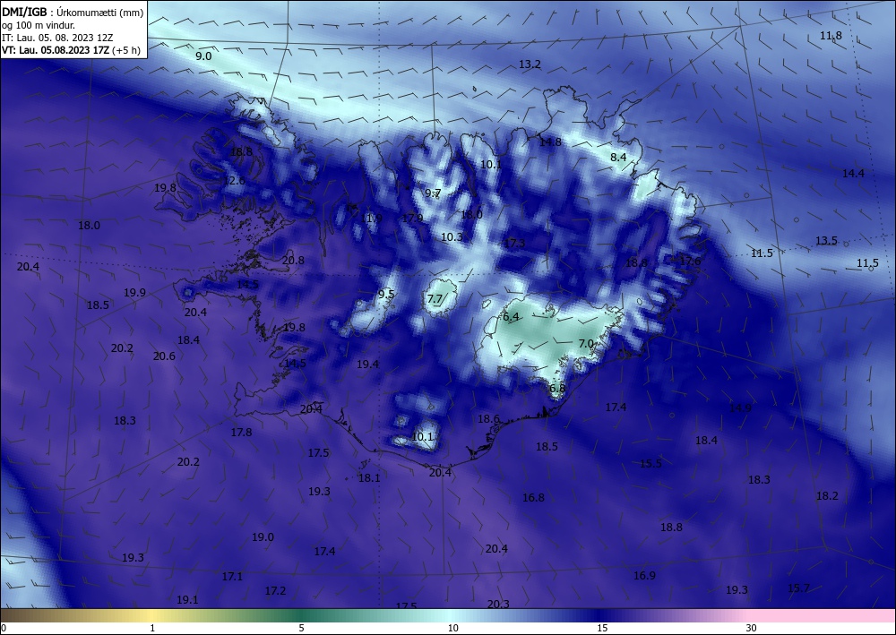Click the 17.2 value on the map
The width and height of the screenshot is (896, 635).
(275, 590)
